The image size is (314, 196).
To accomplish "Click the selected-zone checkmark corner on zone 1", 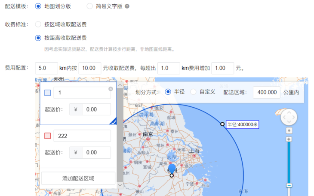I will pyautogui.click(x=114, y=121).
